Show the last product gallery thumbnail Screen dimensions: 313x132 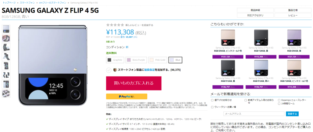tap(6, 93)
